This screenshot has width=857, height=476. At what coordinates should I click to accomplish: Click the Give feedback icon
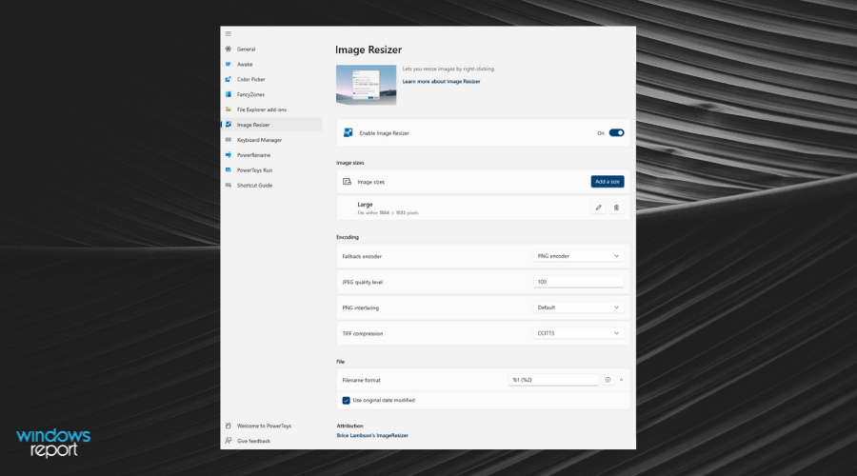(x=229, y=441)
